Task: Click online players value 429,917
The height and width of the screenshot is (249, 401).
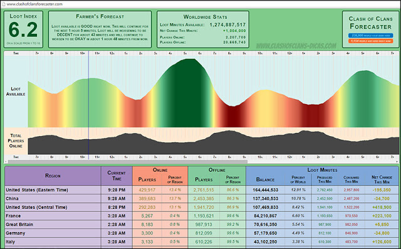Action: tap(147, 190)
